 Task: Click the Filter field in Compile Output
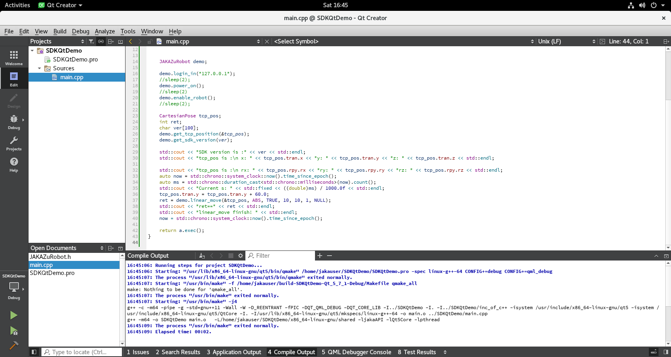tap(282, 256)
